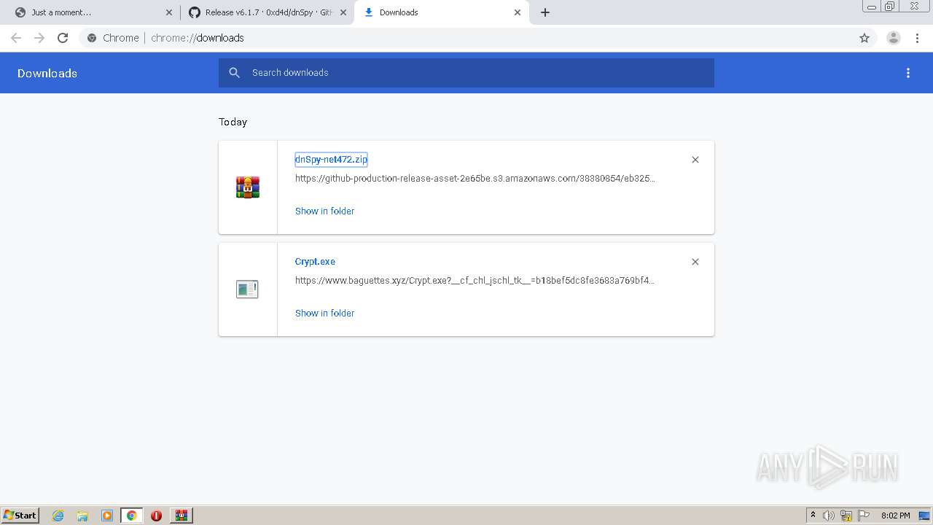Open Action Center flag icon
The width and height of the screenshot is (933, 525).
(x=864, y=516)
